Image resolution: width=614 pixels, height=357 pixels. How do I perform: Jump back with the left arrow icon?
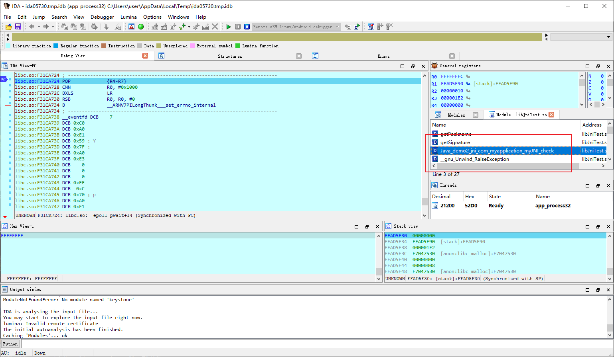click(x=32, y=27)
